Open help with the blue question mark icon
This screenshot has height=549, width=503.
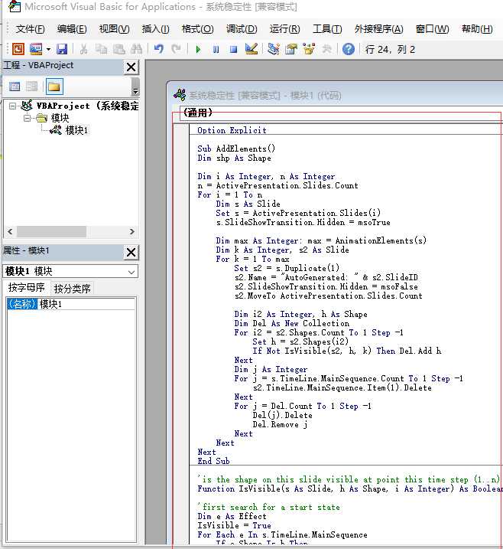pos(348,49)
